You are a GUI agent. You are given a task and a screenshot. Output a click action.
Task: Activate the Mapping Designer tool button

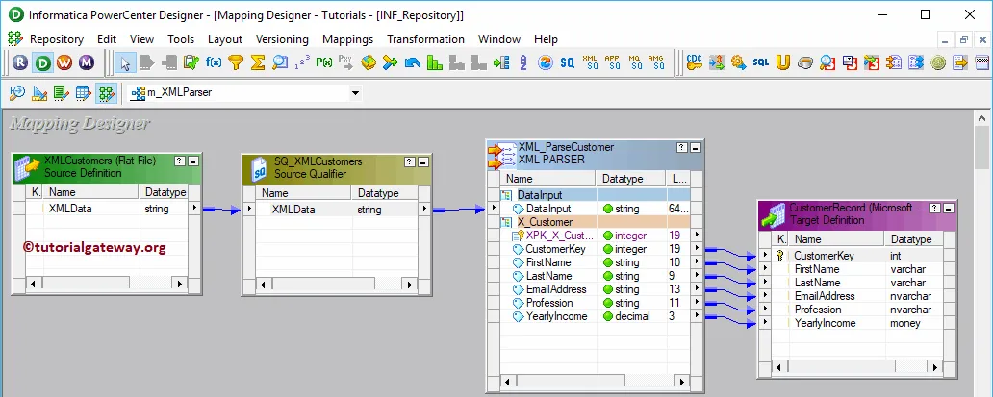coord(106,93)
